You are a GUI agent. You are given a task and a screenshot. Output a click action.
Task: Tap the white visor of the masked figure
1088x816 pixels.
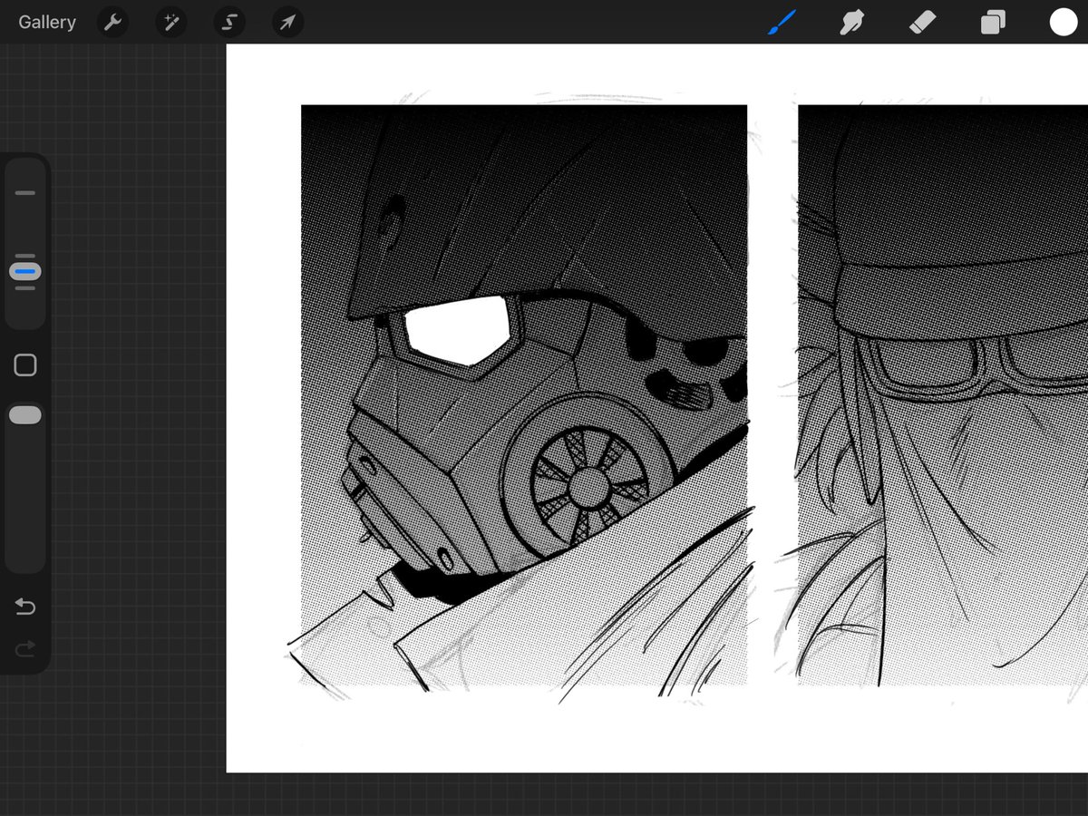456,330
